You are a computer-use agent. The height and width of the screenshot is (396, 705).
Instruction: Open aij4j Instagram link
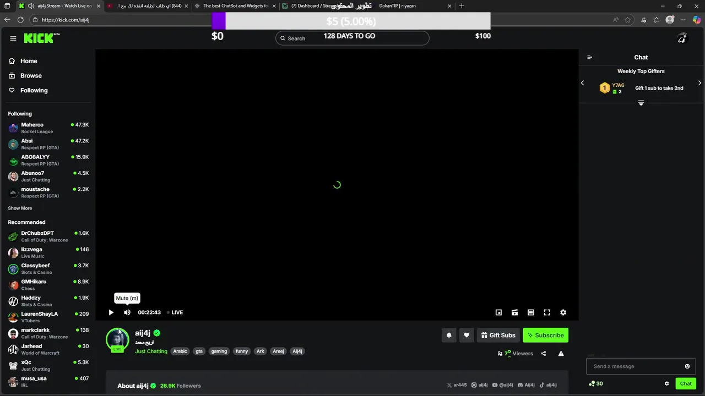coord(480,385)
